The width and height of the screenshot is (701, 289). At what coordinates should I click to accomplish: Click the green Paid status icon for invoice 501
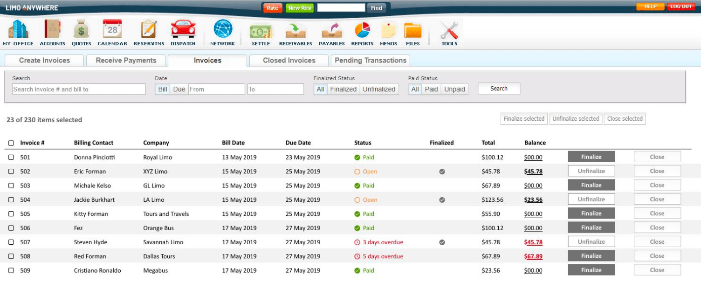(x=357, y=158)
